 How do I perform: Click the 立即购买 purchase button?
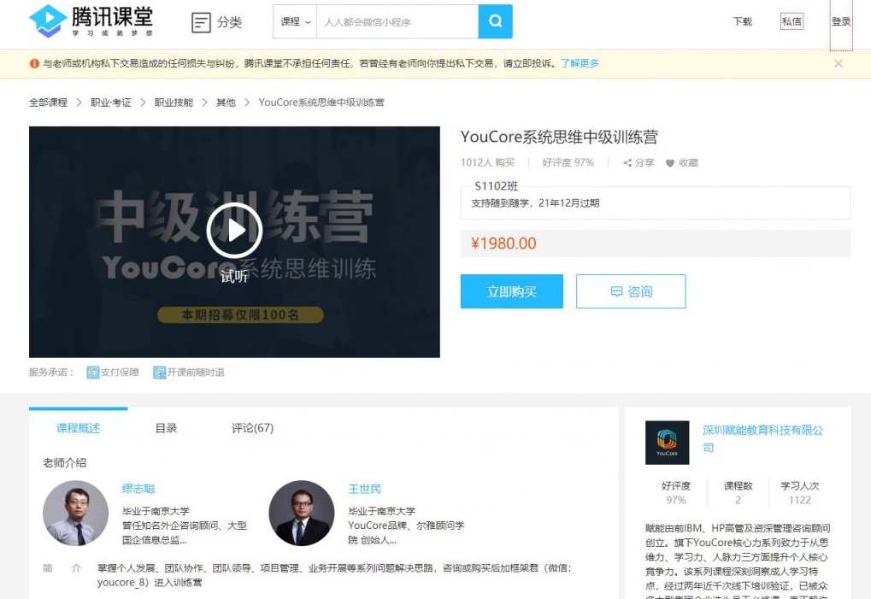[x=511, y=291]
